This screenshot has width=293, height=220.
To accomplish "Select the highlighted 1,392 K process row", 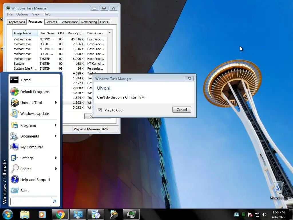I will point(77,103).
